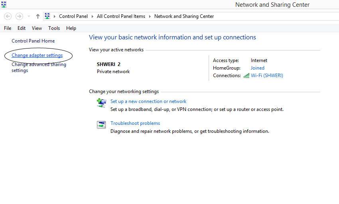Expand chevron after All Control Panel Items
The height and width of the screenshot is (204, 339).
pos(150,16)
